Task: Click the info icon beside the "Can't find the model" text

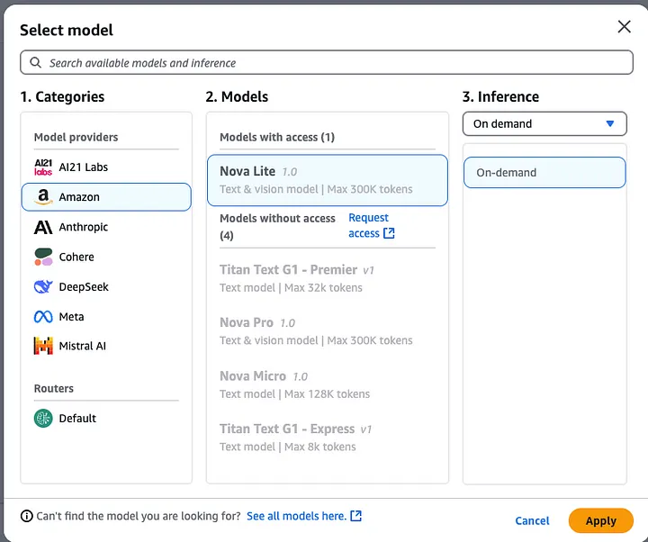Action: (26, 516)
